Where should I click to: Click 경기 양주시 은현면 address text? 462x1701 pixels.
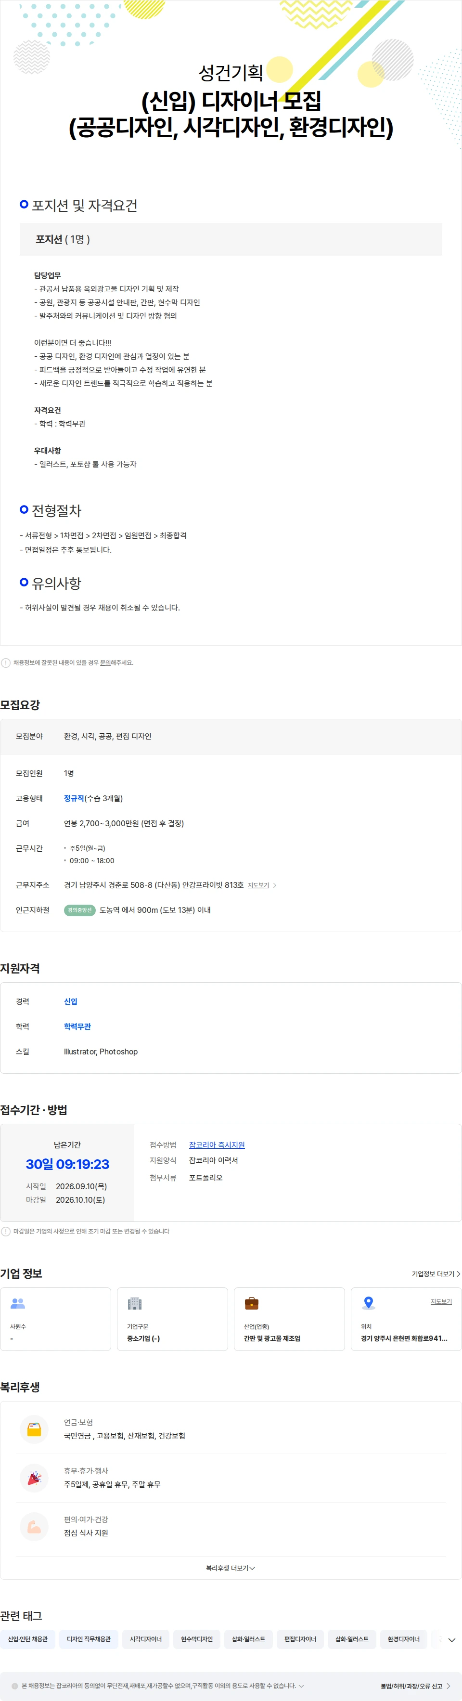tap(404, 1338)
